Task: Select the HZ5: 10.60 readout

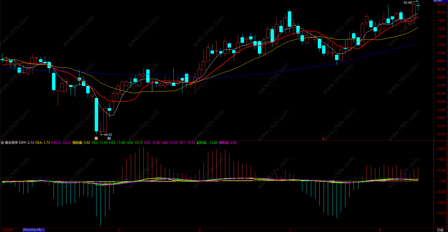Action: pos(152,143)
